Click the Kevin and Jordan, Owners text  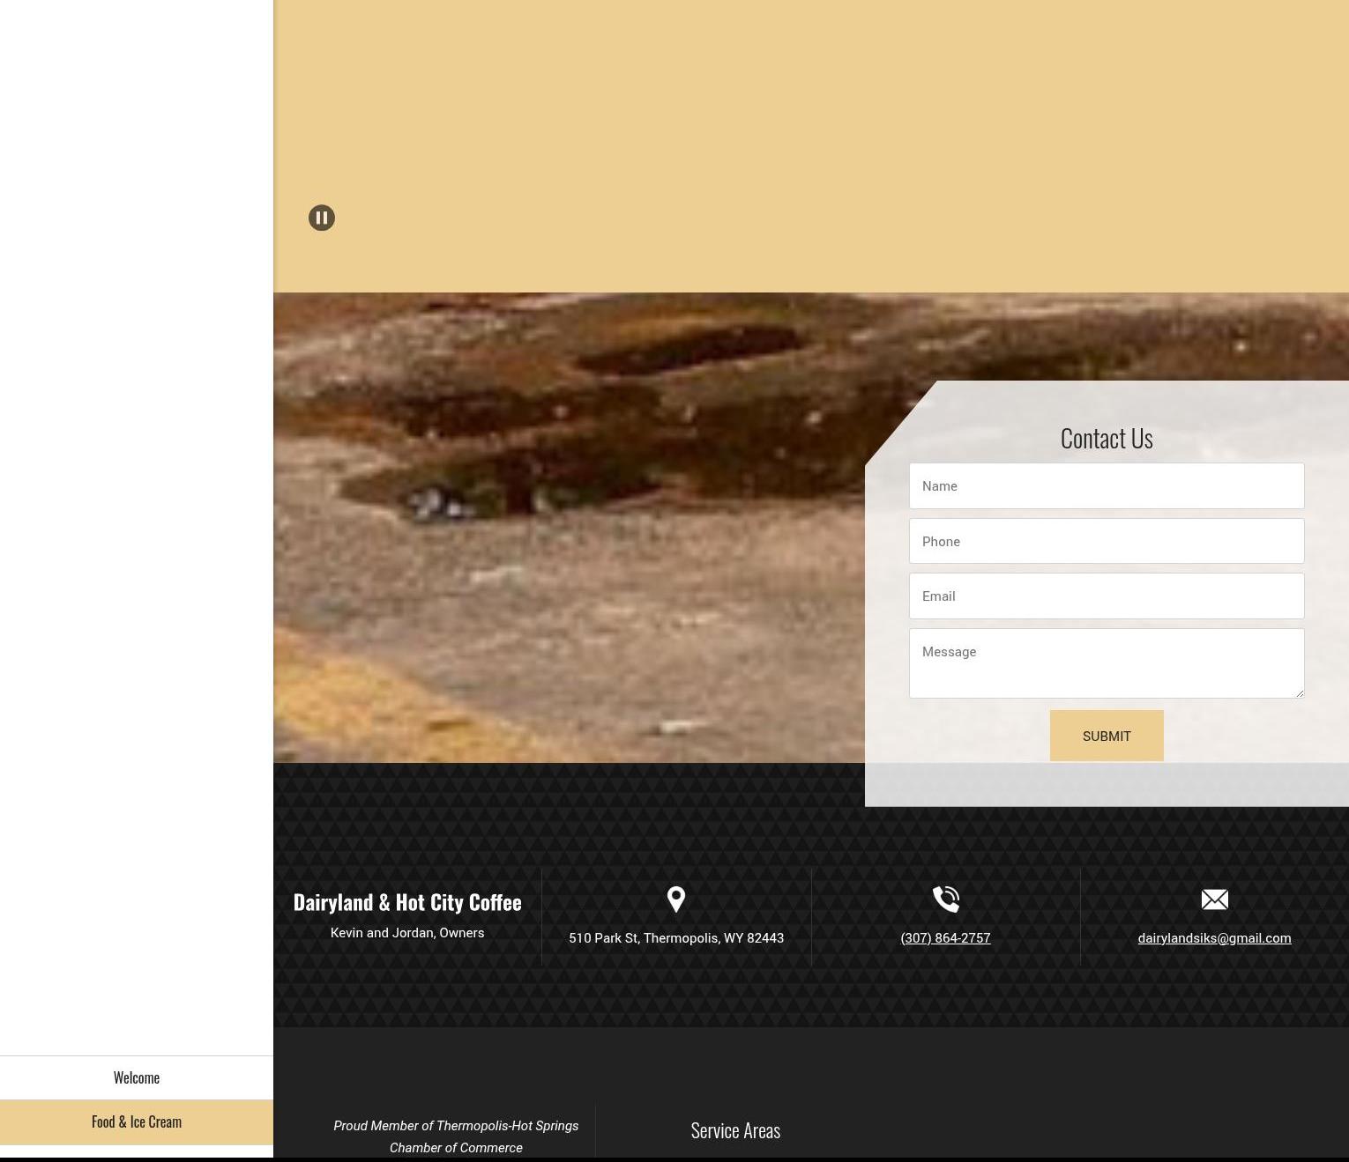(407, 933)
